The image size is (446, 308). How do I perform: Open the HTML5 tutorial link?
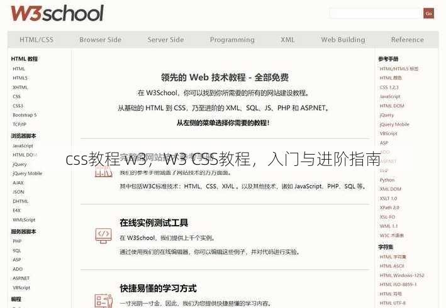[x=20, y=78]
